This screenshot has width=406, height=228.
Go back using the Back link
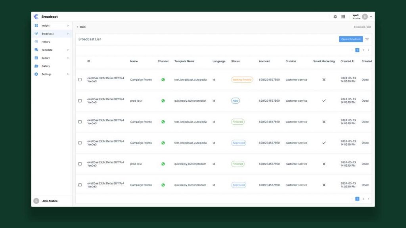coord(81,27)
